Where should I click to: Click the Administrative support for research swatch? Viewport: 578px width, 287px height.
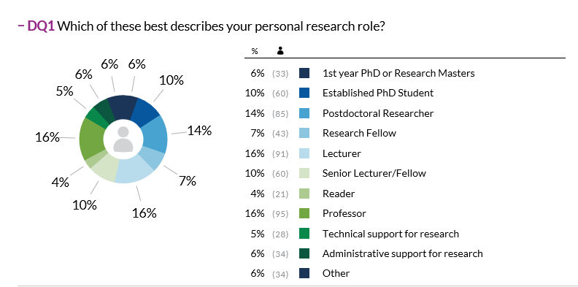304,253
